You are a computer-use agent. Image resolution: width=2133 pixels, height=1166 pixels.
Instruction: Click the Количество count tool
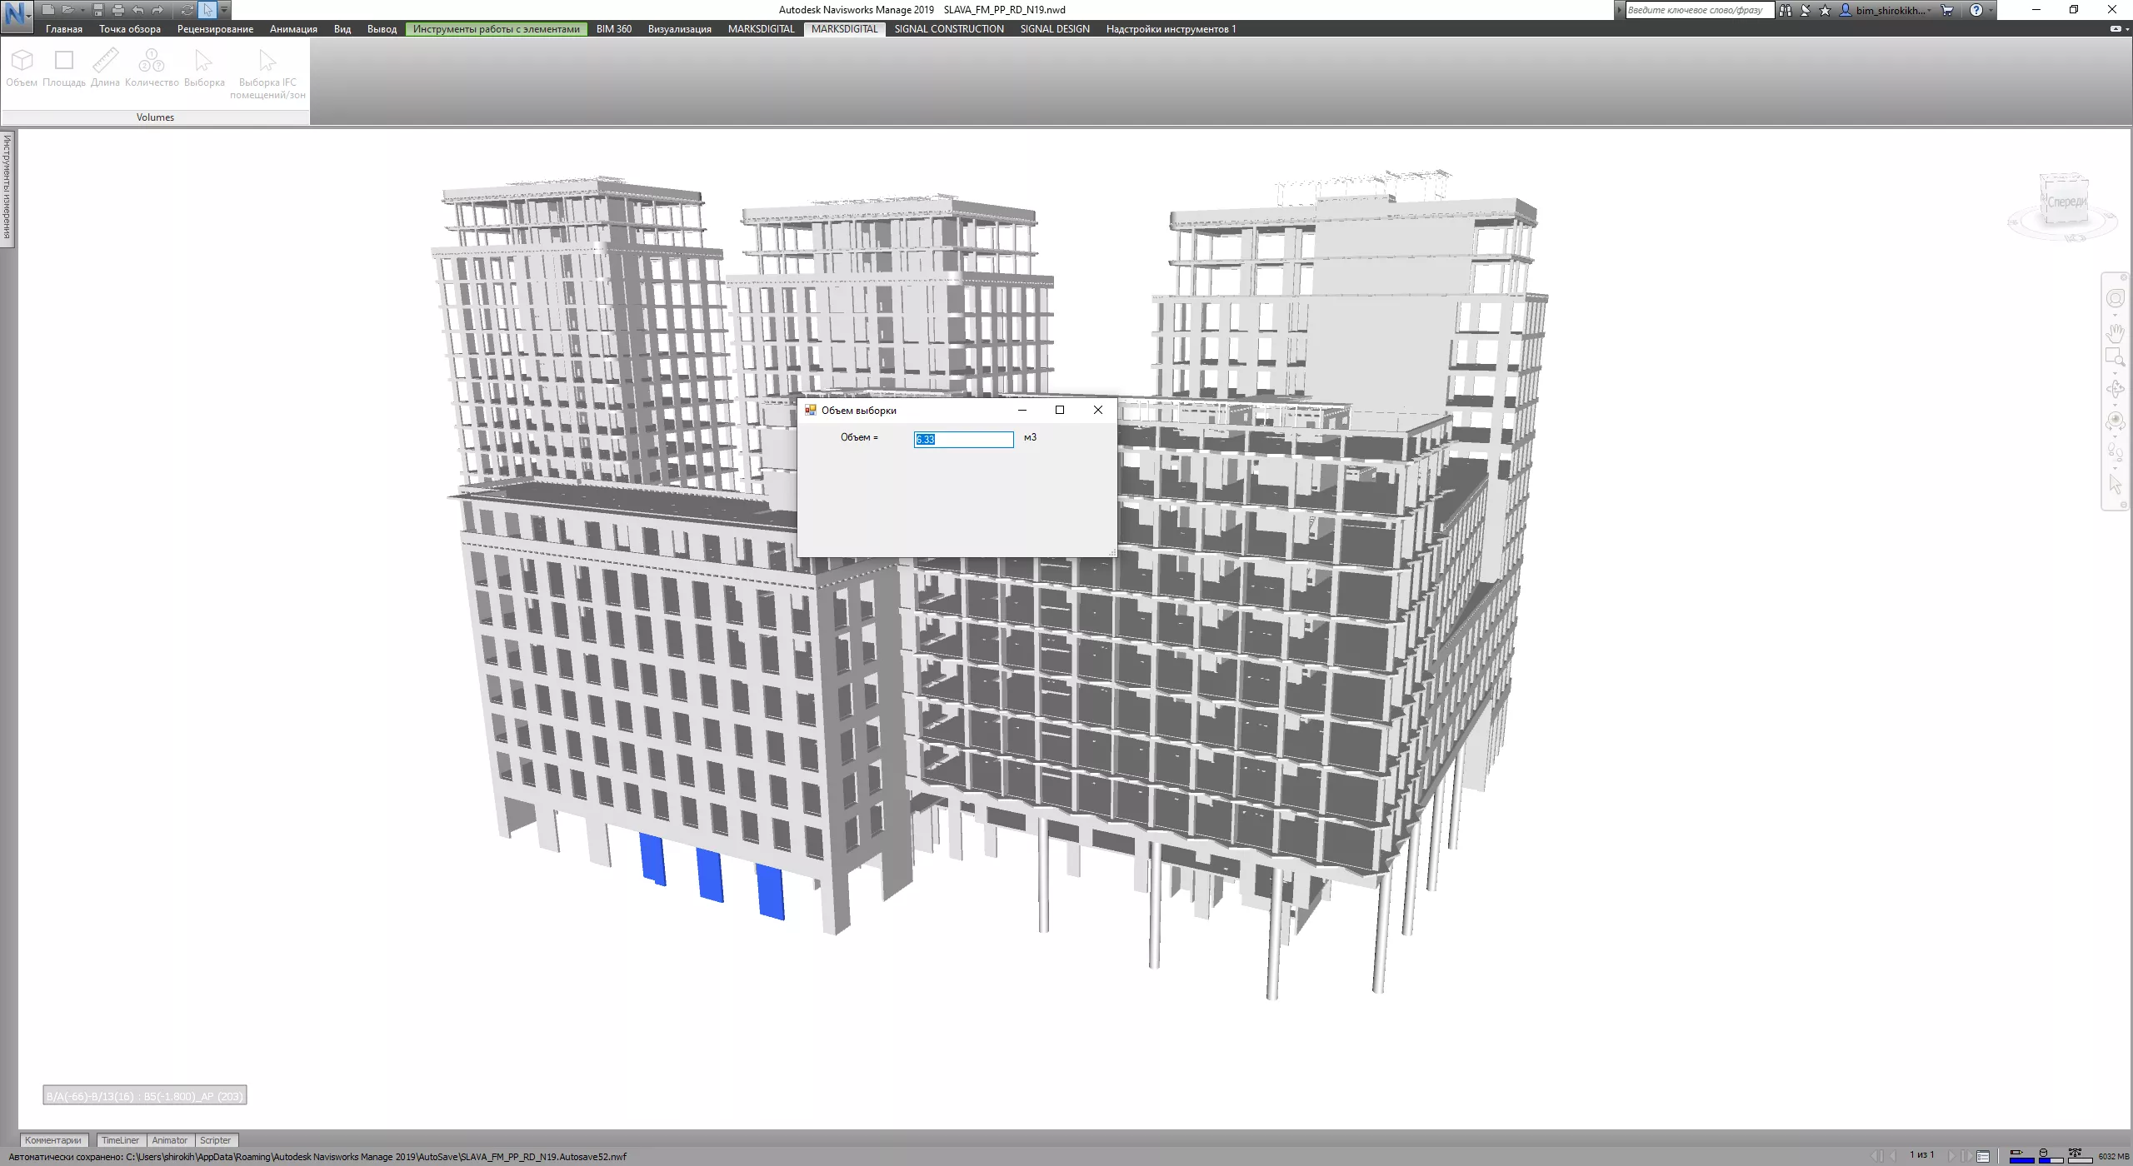click(152, 67)
